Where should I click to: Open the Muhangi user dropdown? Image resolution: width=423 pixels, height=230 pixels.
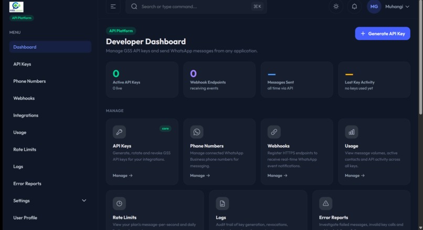(x=397, y=6)
